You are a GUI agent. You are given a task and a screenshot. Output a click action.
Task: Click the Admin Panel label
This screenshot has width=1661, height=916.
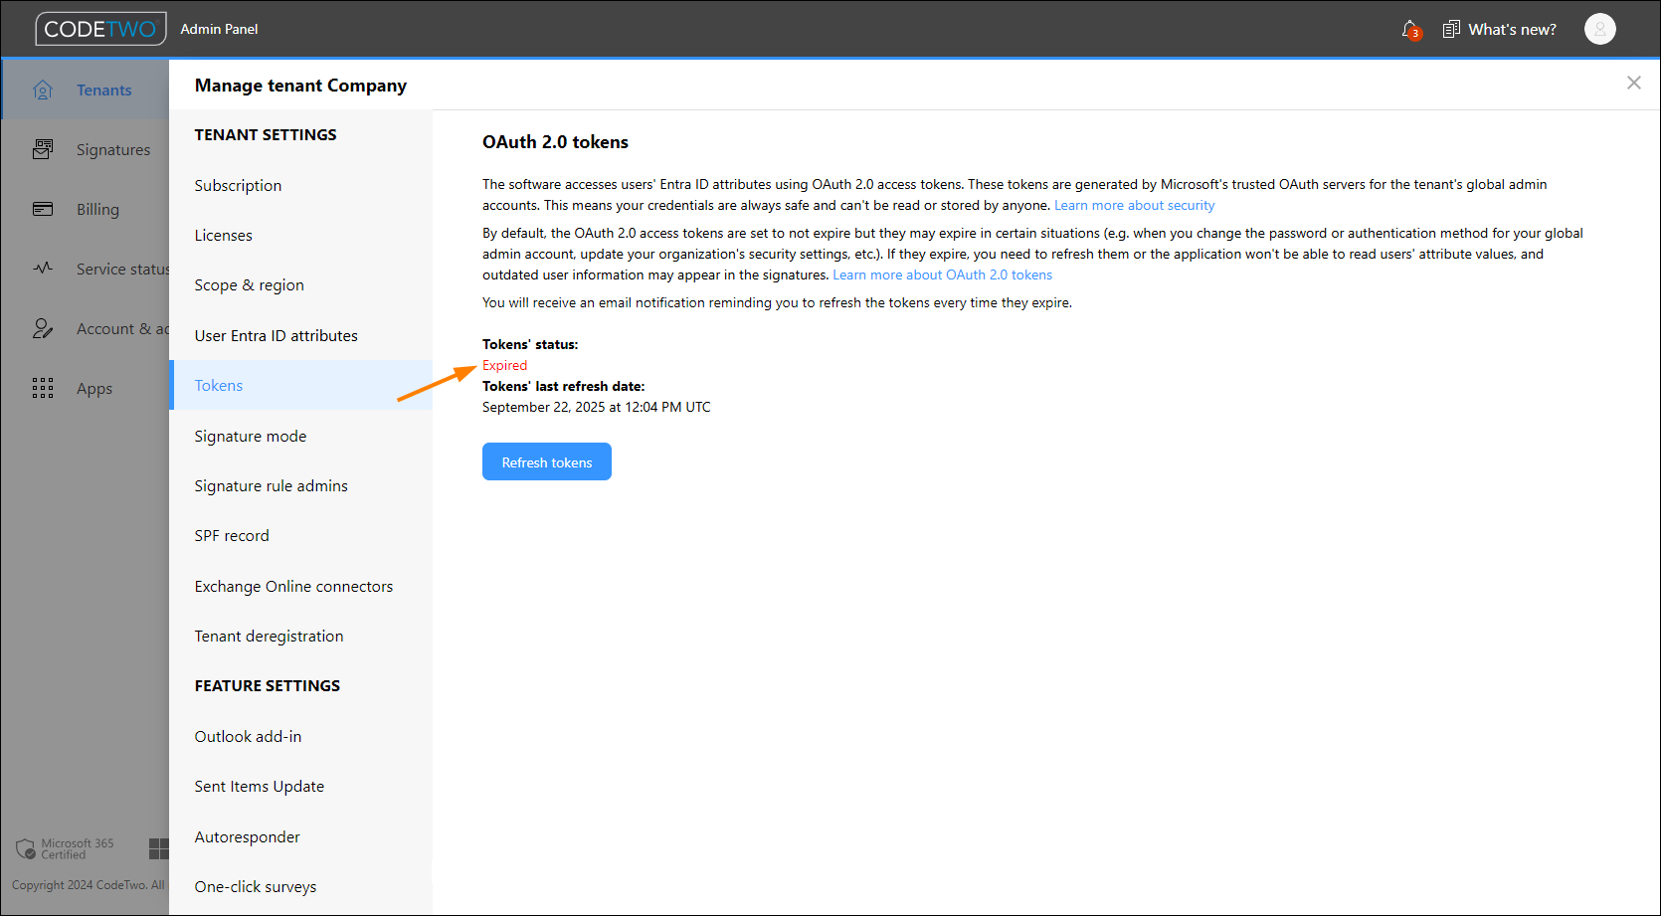[x=219, y=29]
